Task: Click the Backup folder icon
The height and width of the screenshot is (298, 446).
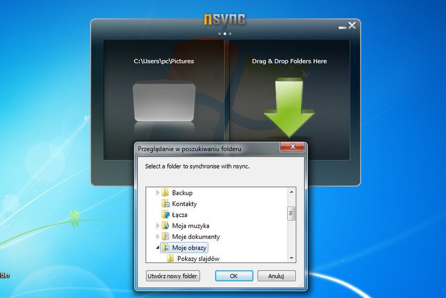Action: 165,192
